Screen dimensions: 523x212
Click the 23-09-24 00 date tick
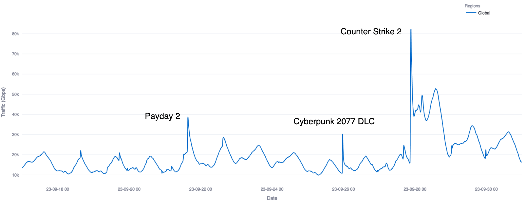click(x=272, y=189)
